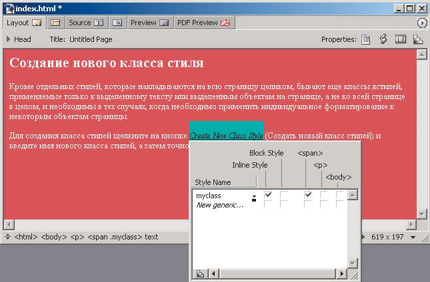Click the page horizontal scrollbar left arrow

point(9,225)
